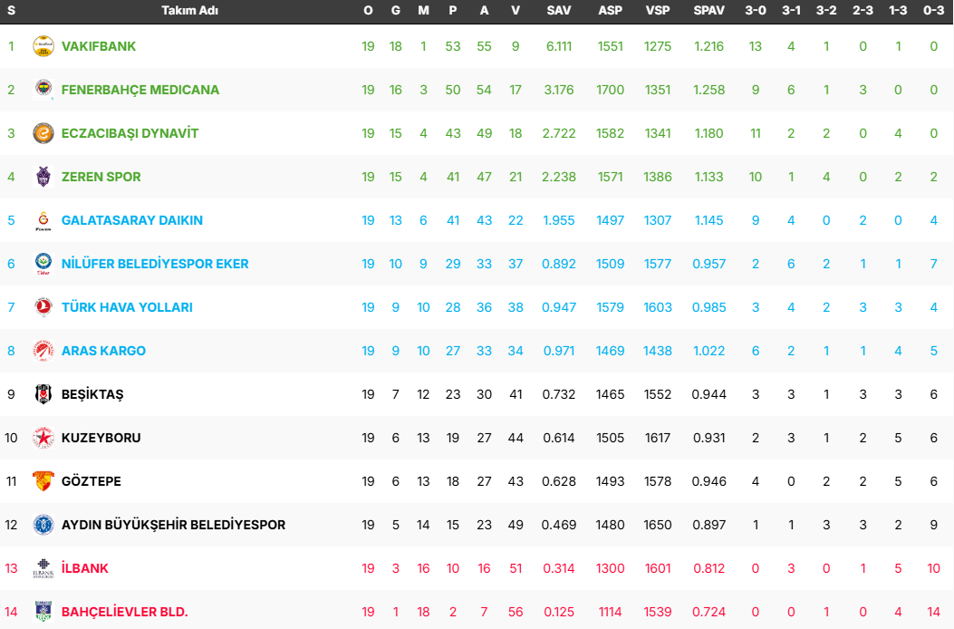This screenshot has height=629, width=954.
Task: Click the Galatasaray Daikin club crest
Action: [43, 220]
